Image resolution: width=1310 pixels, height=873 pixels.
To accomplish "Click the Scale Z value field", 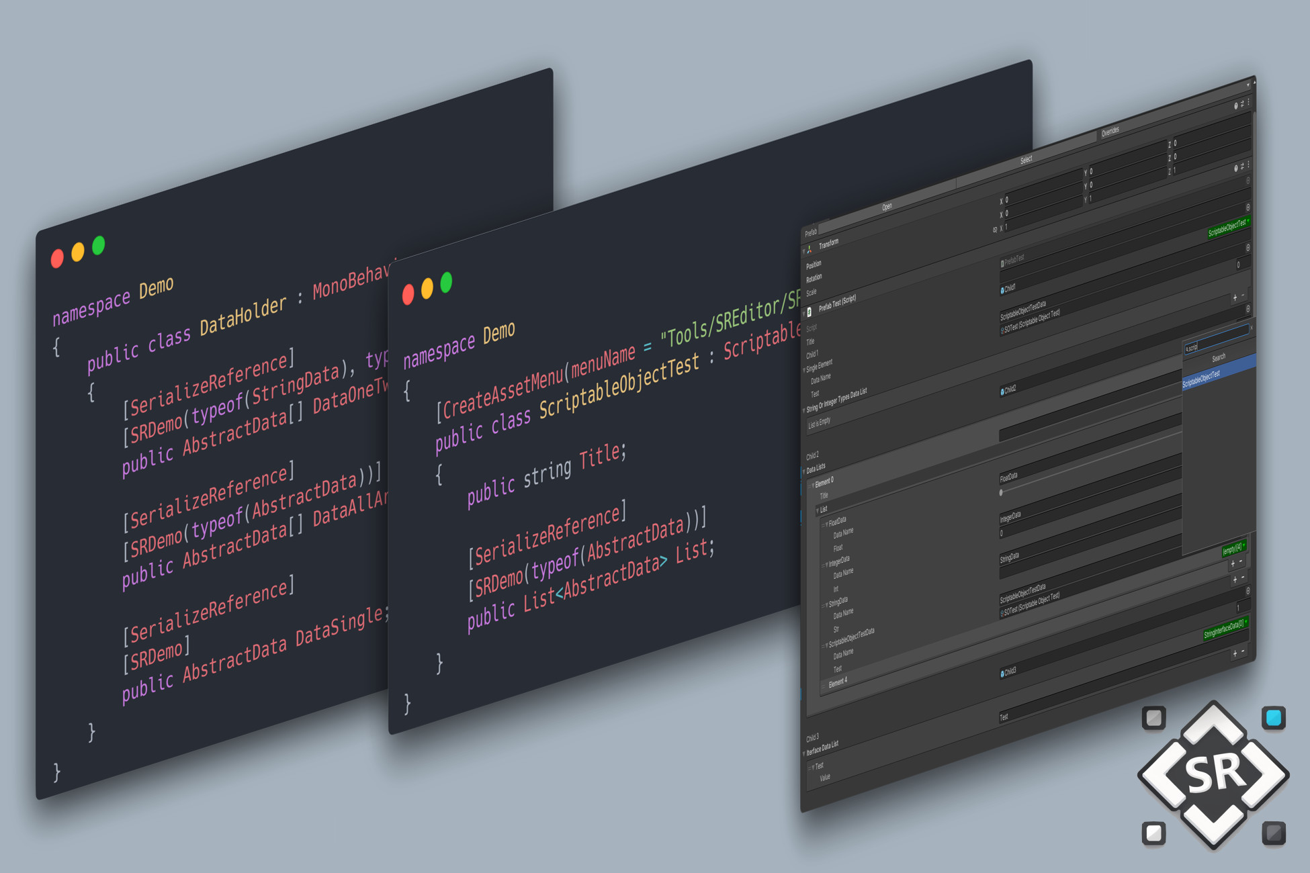I will click(1212, 158).
